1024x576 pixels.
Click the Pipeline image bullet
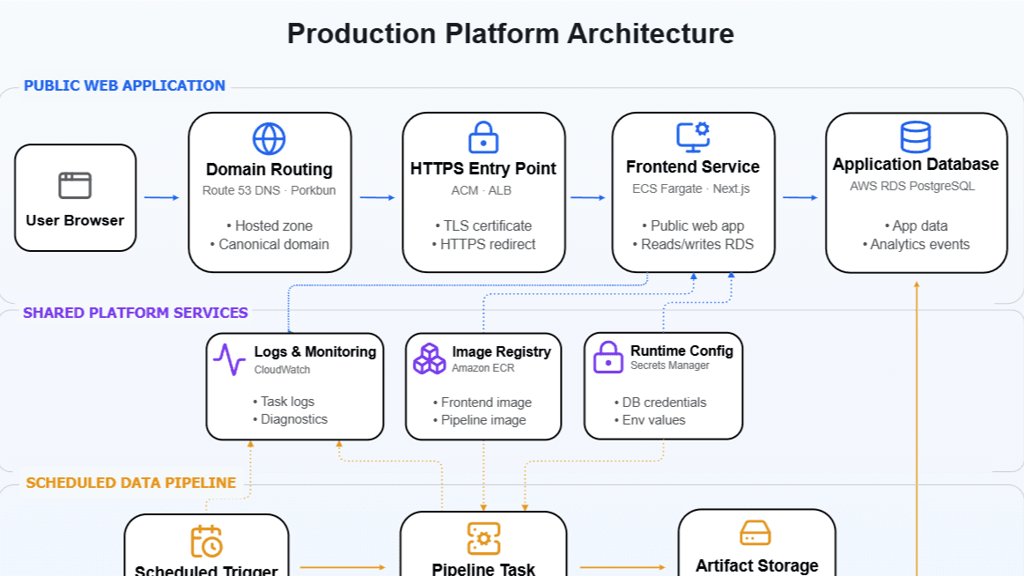(x=479, y=421)
